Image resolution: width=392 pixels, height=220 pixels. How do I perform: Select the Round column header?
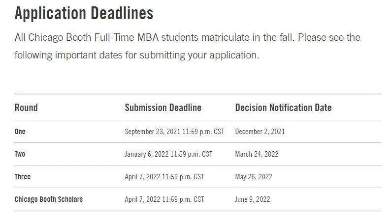click(26, 108)
